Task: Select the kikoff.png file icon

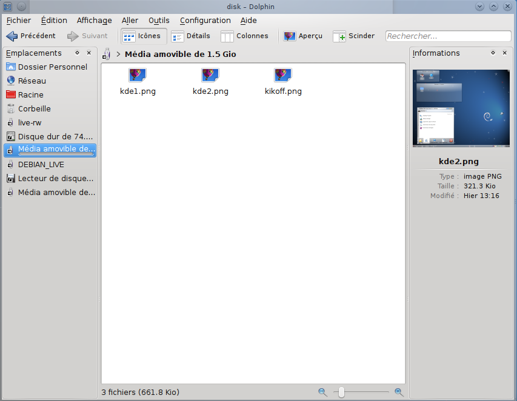Action: [x=283, y=75]
